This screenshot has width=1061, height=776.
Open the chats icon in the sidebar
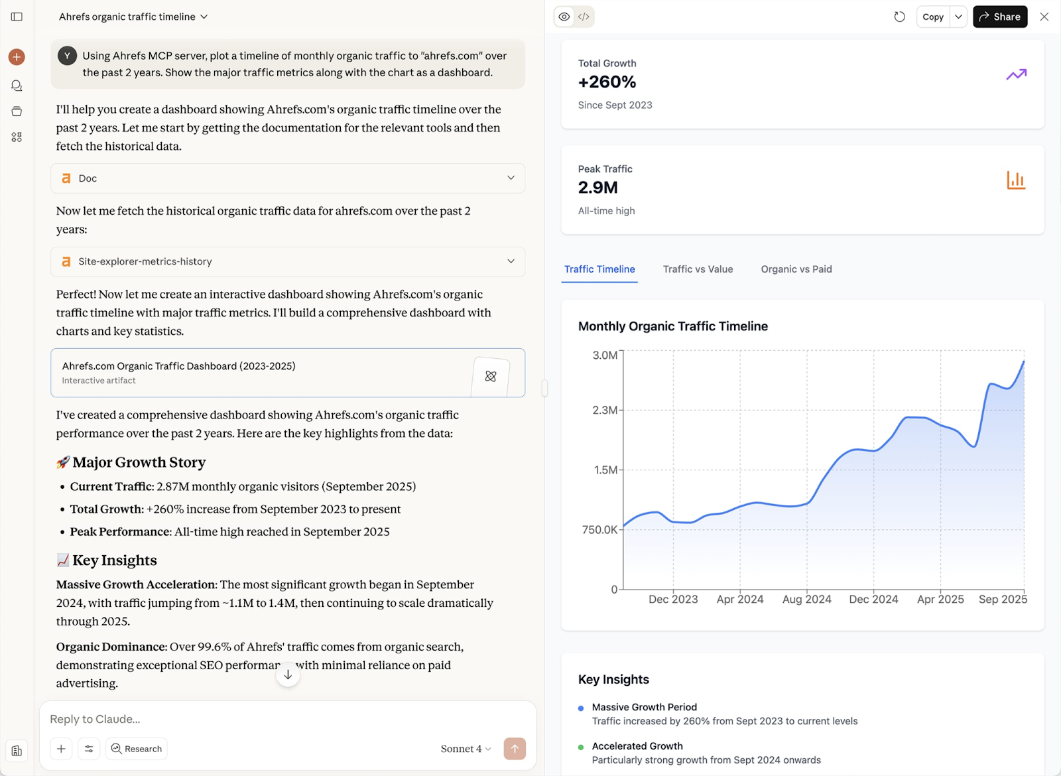tap(17, 85)
